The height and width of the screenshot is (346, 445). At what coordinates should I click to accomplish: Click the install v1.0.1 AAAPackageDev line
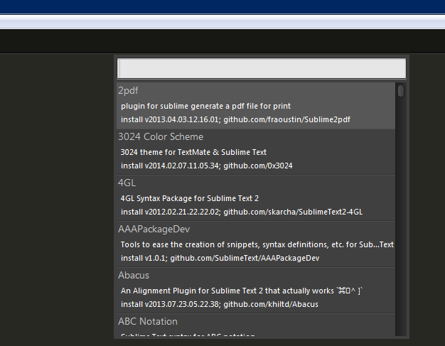click(220, 259)
